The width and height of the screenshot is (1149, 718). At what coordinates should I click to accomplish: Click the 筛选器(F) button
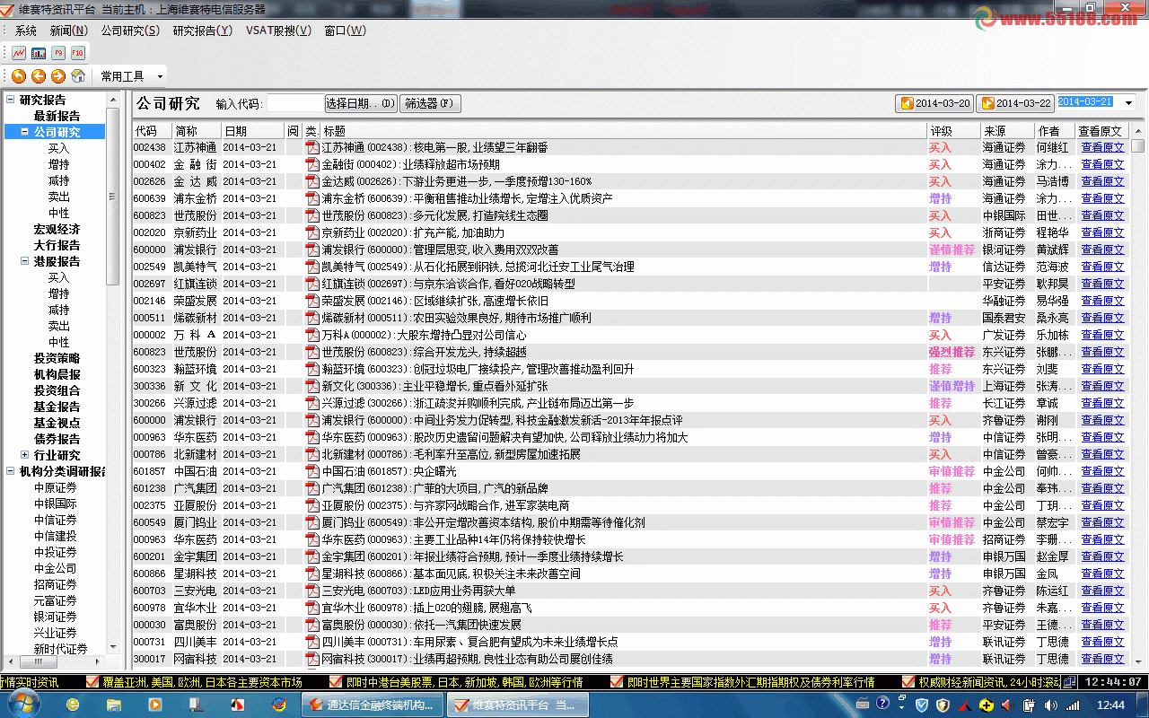[430, 104]
